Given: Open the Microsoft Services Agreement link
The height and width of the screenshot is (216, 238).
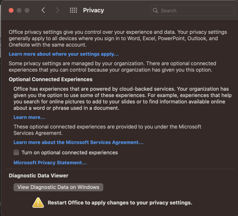Looking at the screenshot, I should click(78, 142).
